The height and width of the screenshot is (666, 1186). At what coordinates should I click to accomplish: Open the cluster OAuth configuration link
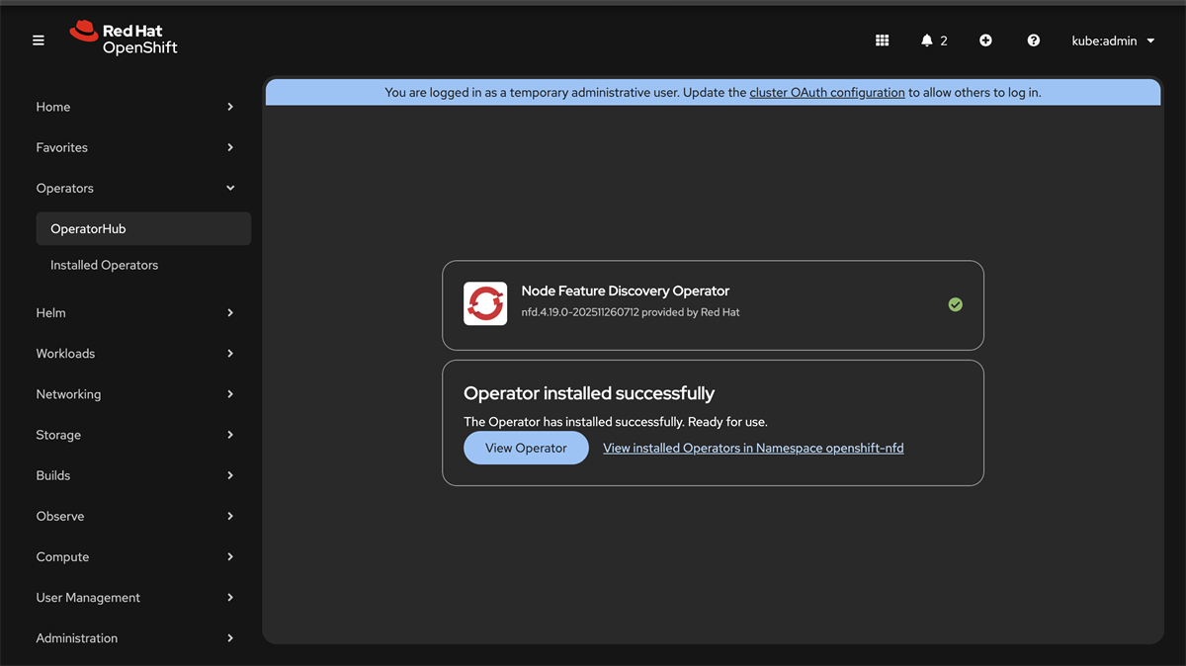(827, 93)
